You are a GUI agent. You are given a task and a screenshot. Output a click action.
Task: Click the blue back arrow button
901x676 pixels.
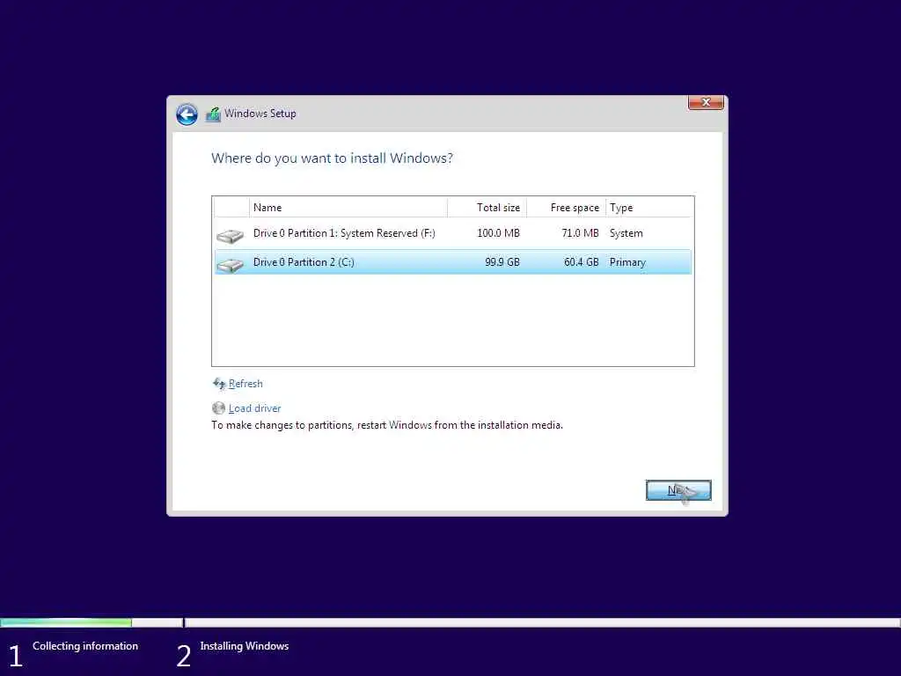tap(187, 114)
